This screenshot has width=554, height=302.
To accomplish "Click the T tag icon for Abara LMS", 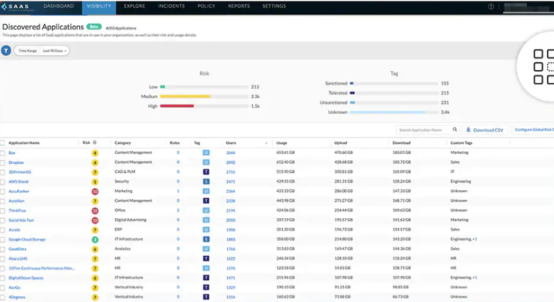I will pyautogui.click(x=206, y=258).
